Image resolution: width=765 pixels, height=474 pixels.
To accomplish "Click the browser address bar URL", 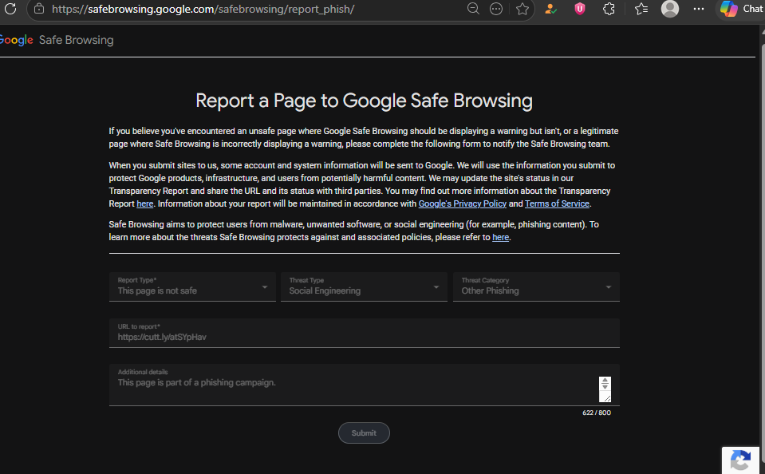I will tap(203, 9).
